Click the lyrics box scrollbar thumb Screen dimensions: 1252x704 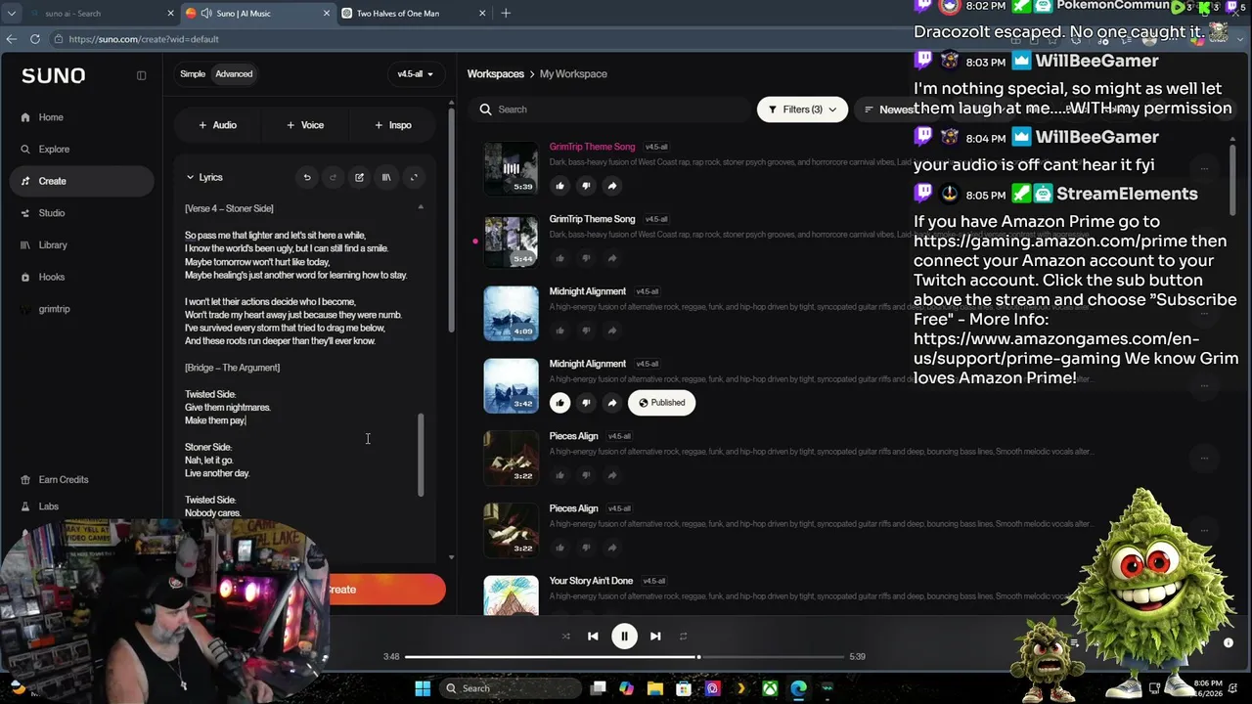(422, 455)
